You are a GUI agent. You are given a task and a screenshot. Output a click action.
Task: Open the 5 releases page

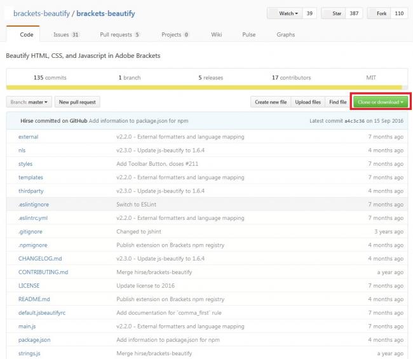[x=211, y=78]
